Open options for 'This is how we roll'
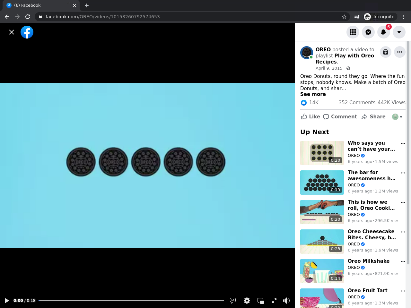 [x=403, y=202]
